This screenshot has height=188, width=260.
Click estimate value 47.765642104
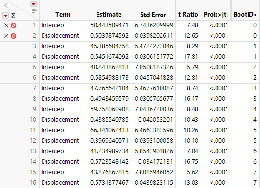[109, 88]
